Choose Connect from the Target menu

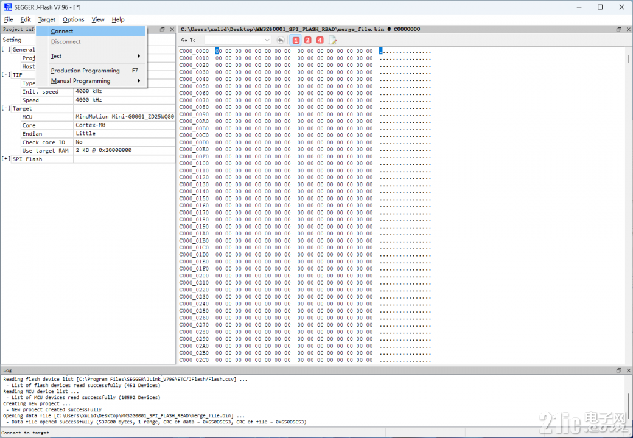point(91,31)
